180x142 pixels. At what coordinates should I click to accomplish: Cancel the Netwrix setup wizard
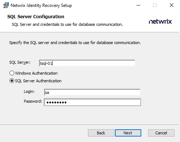161,133
